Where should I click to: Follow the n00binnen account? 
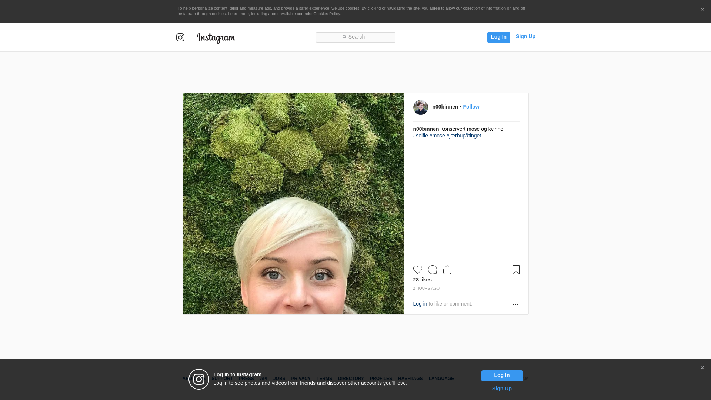point(471,107)
